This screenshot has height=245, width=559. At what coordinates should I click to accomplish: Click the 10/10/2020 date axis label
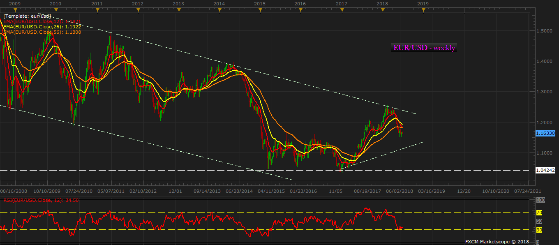(496, 191)
